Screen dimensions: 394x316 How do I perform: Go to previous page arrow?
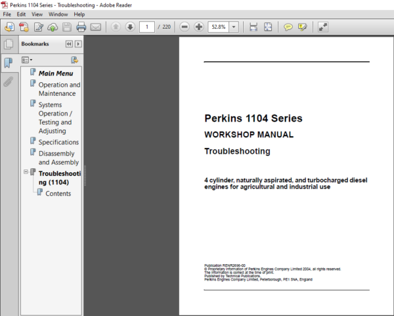pos(116,27)
